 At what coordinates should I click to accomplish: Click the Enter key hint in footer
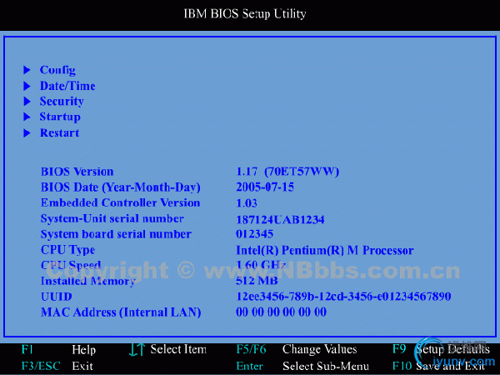[x=249, y=366]
